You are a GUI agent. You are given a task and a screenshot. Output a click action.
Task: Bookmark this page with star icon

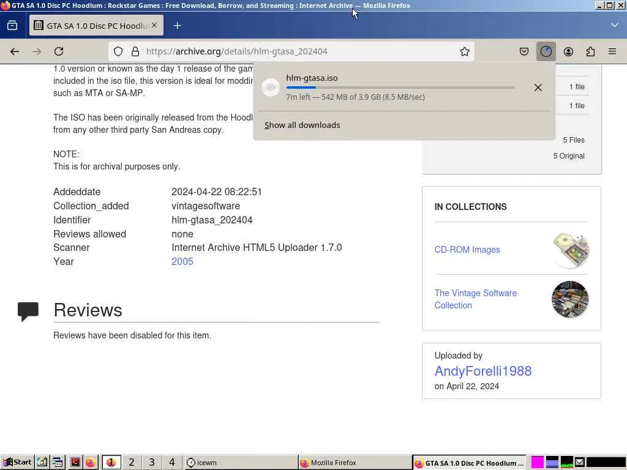pyautogui.click(x=464, y=51)
